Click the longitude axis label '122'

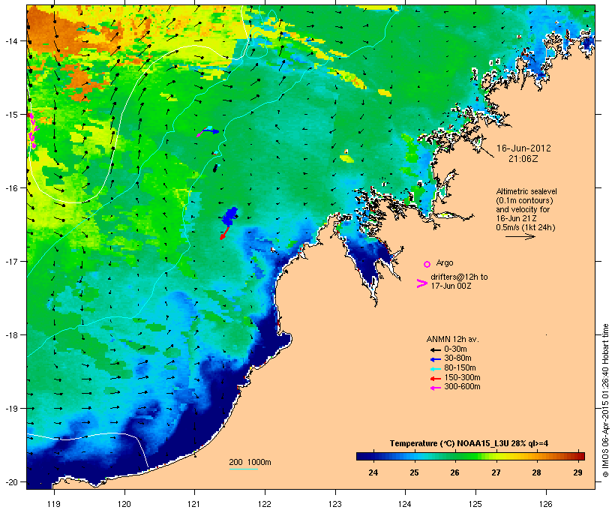tap(265, 504)
